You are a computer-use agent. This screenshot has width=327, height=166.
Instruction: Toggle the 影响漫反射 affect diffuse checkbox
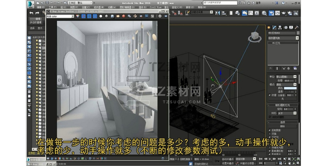(x=269, y=151)
